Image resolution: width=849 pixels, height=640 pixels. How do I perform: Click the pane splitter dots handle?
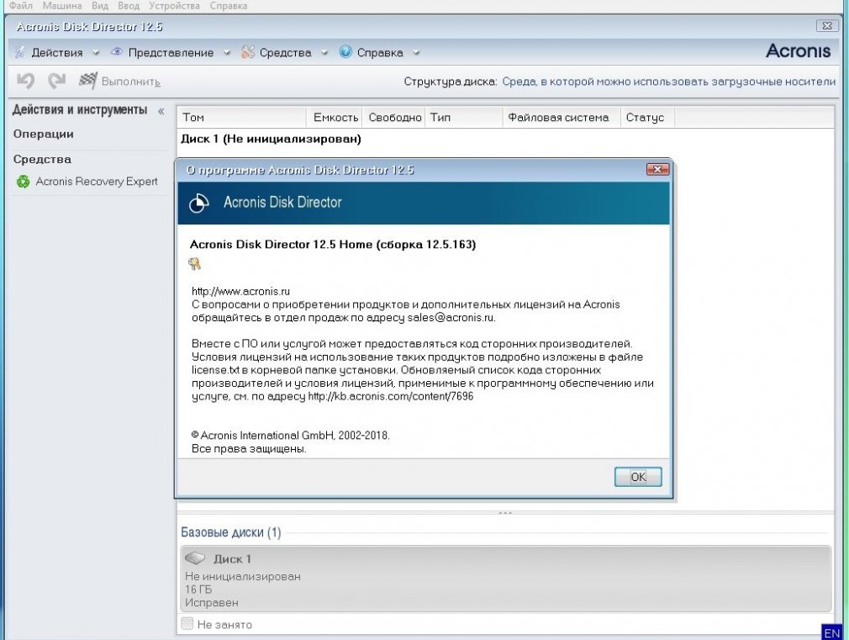(505, 513)
